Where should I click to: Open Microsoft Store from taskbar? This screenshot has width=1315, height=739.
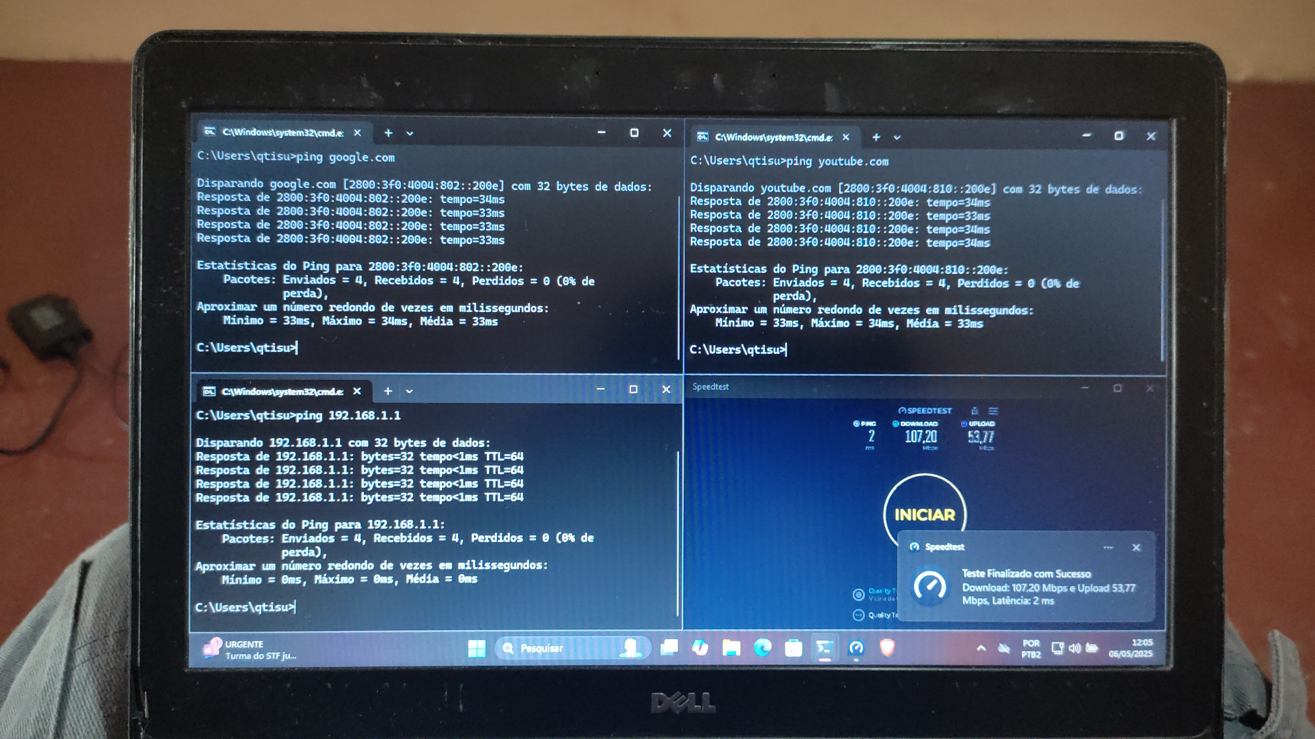[793, 648]
